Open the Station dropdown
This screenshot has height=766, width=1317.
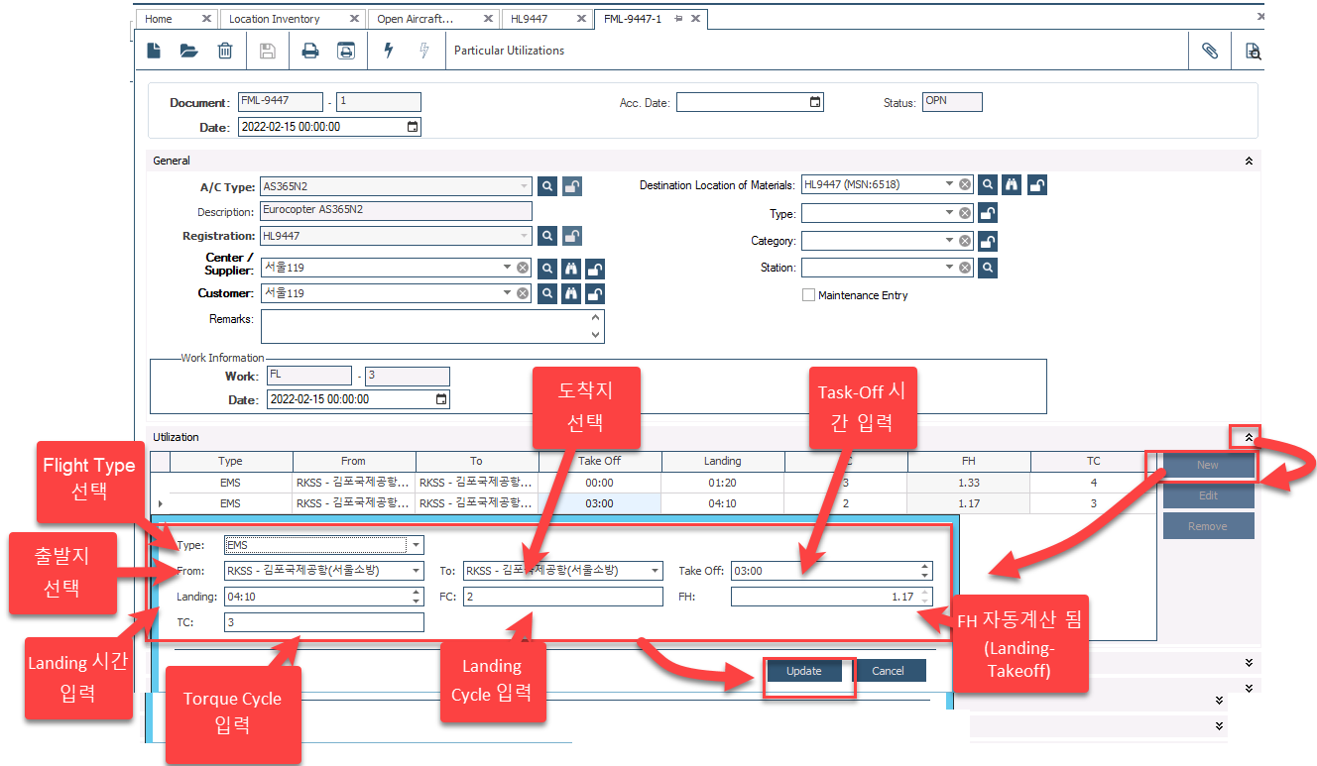949,268
